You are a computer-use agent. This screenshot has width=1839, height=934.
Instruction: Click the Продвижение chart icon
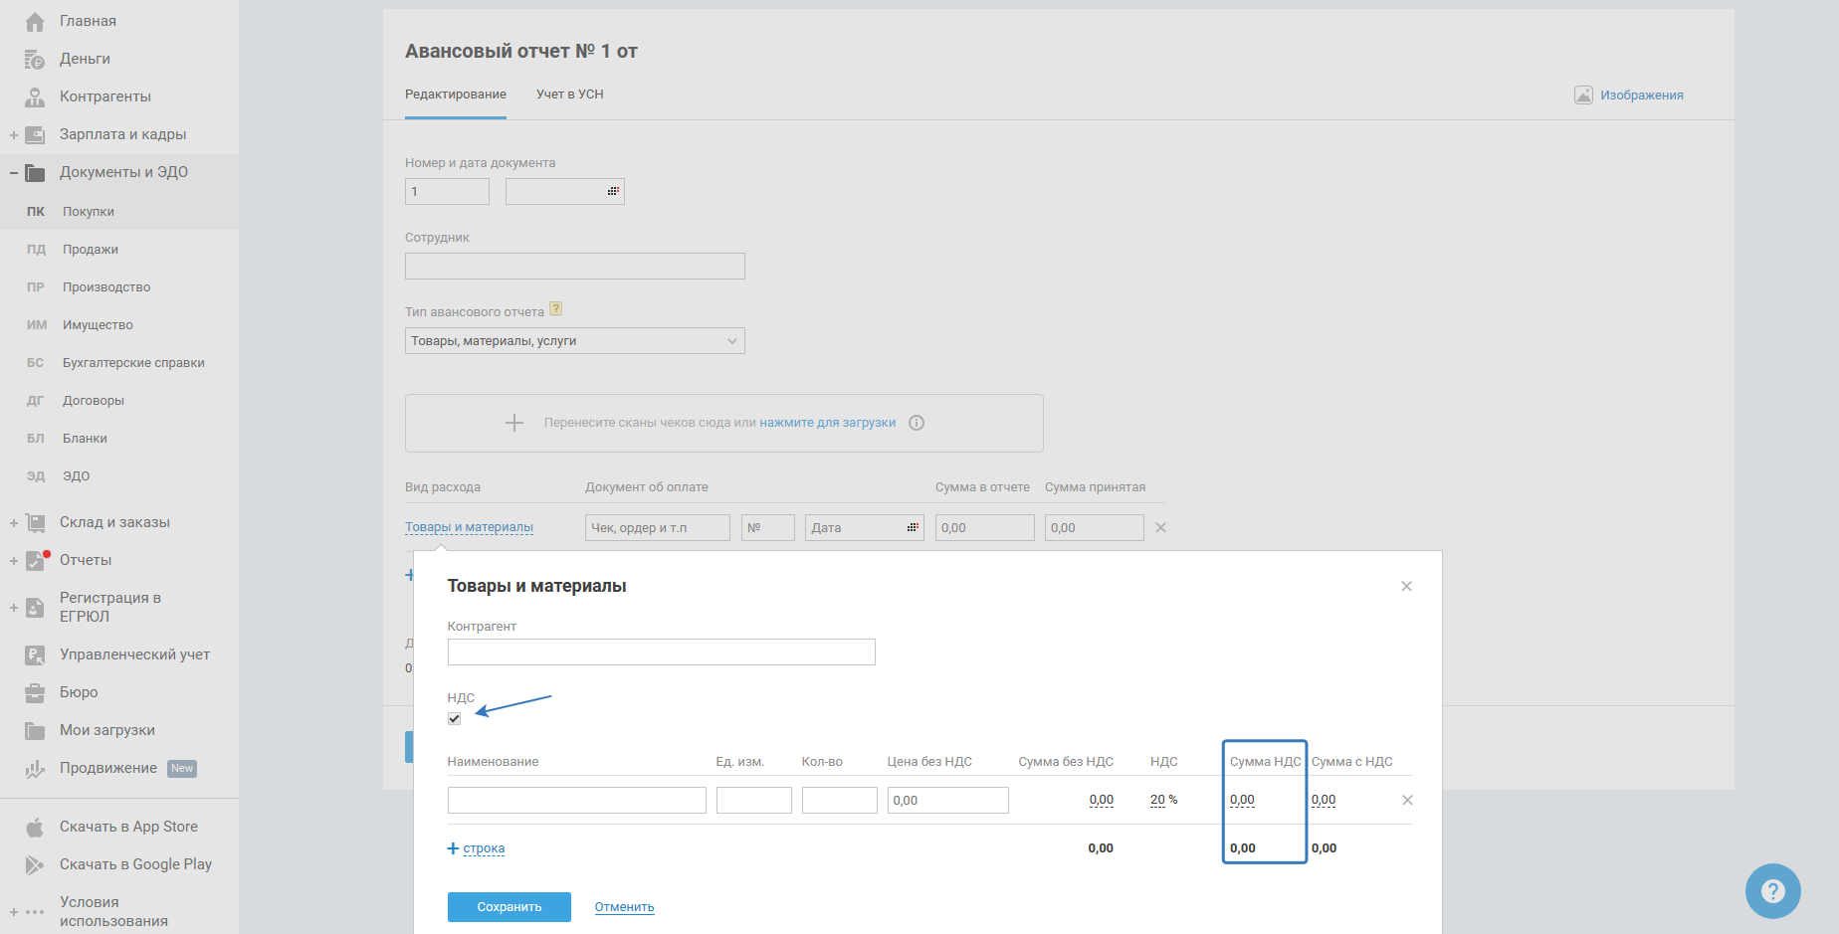point(35,768)
